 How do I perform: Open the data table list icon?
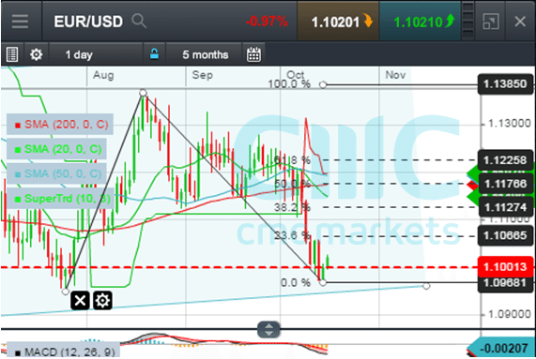tap(12, 54)
